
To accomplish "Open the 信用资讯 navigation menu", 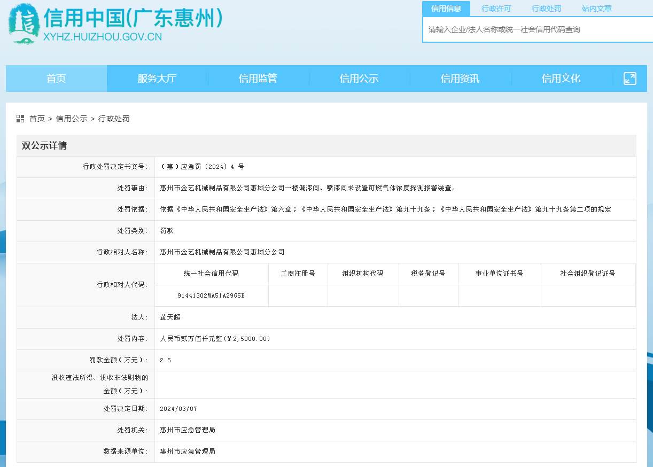I will (x=460, y=79).
